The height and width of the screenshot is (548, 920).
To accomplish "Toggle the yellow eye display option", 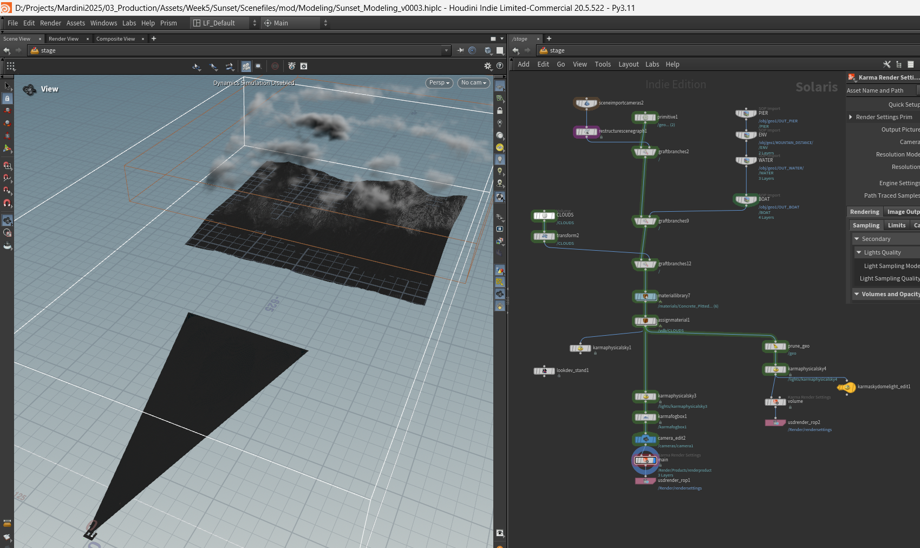I will [x=500, y=147].
